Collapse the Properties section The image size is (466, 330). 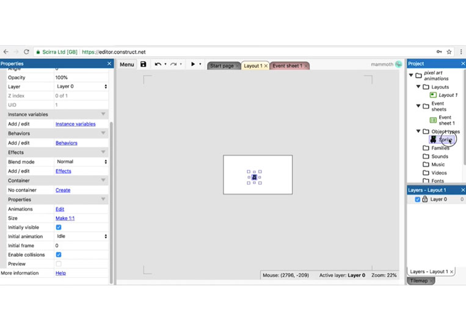pyautogui.click(x=103, y=199)
